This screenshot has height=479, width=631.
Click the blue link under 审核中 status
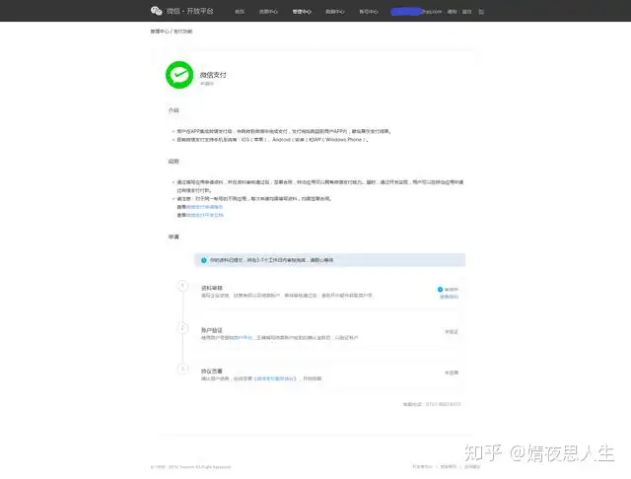point(450,297)
